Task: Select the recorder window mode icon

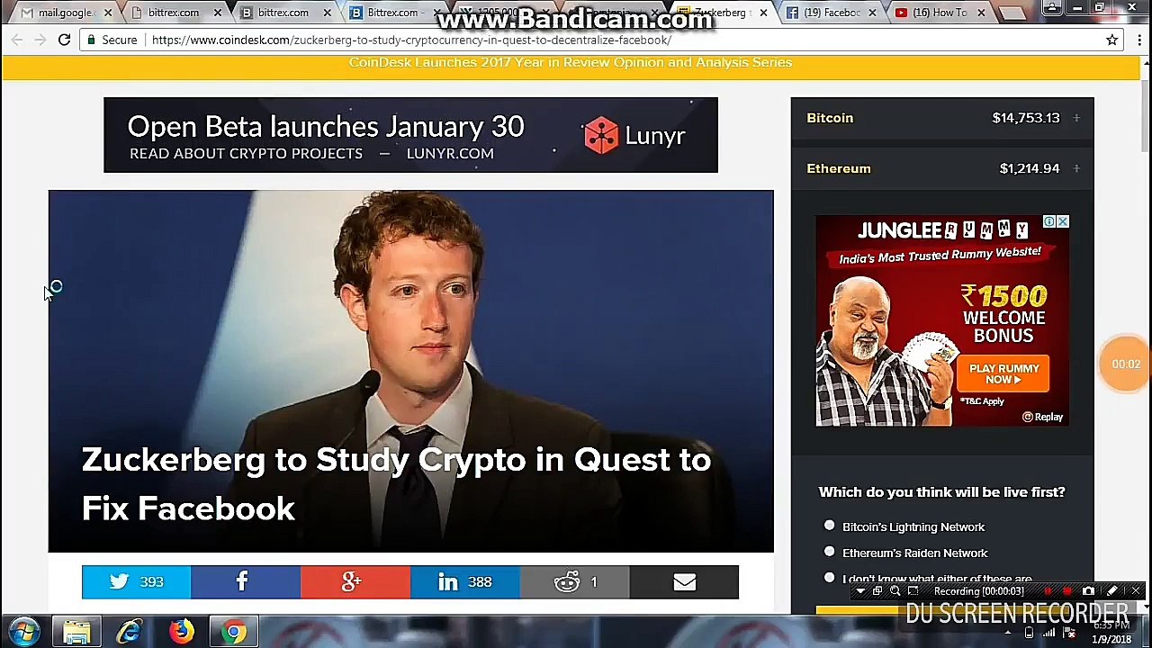Action: (x=877, y=591)
